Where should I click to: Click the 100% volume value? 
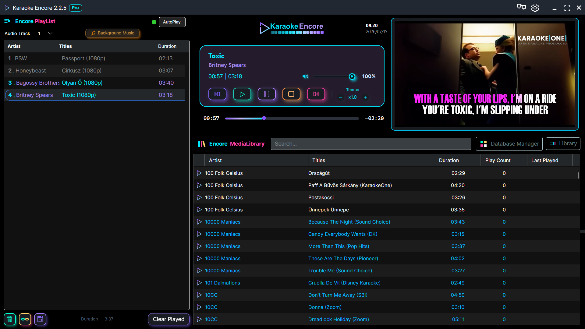click(369, 76)
